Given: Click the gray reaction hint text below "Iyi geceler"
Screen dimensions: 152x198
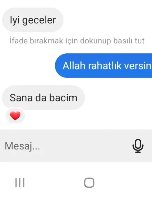Looking at the screenshot, I should (x=77, y=41).
